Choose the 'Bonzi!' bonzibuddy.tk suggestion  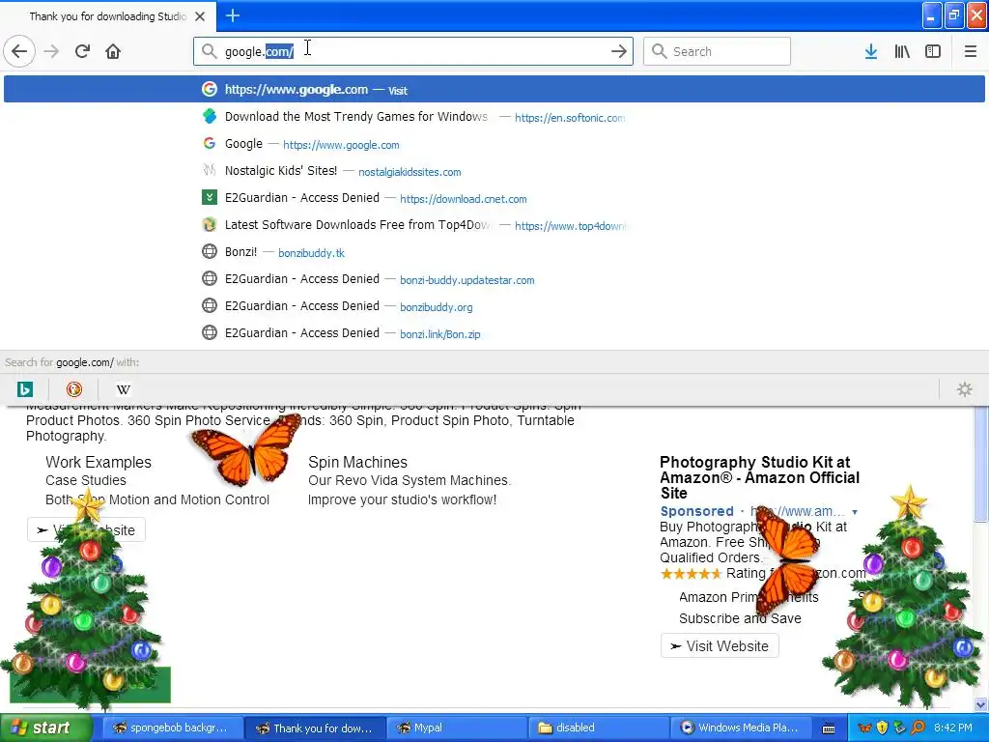(x=494, y=252)
